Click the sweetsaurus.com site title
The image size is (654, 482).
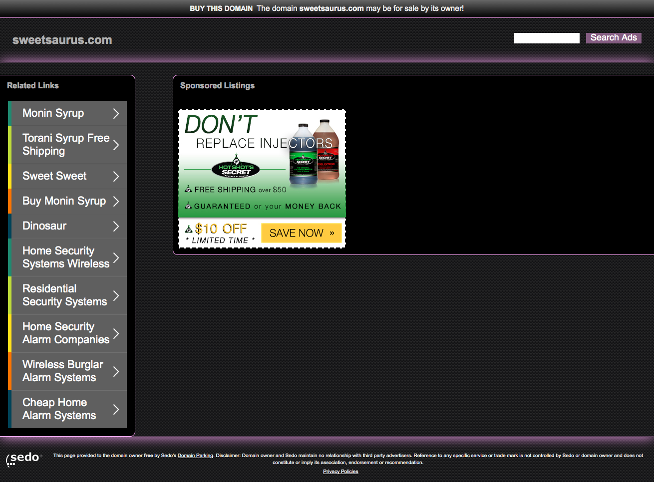[x=62, y=40]
